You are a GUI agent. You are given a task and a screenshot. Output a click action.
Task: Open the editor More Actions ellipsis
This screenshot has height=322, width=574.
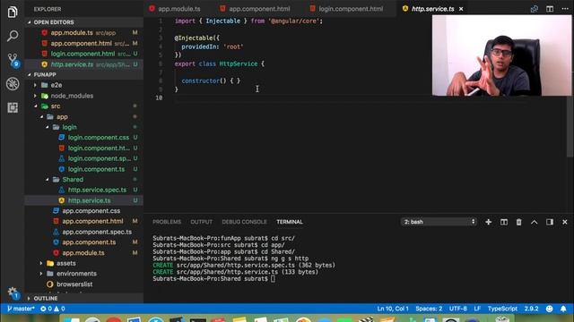tap(565, 9)
